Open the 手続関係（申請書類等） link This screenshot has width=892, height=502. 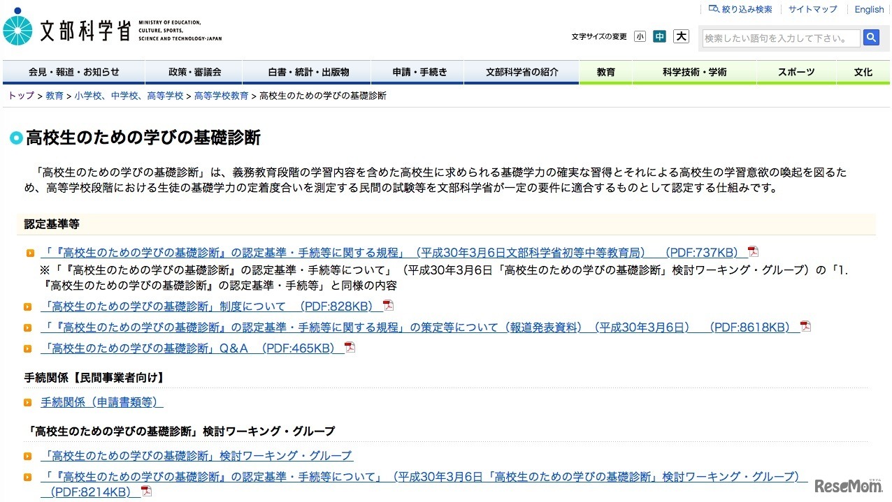pos(100,401)
